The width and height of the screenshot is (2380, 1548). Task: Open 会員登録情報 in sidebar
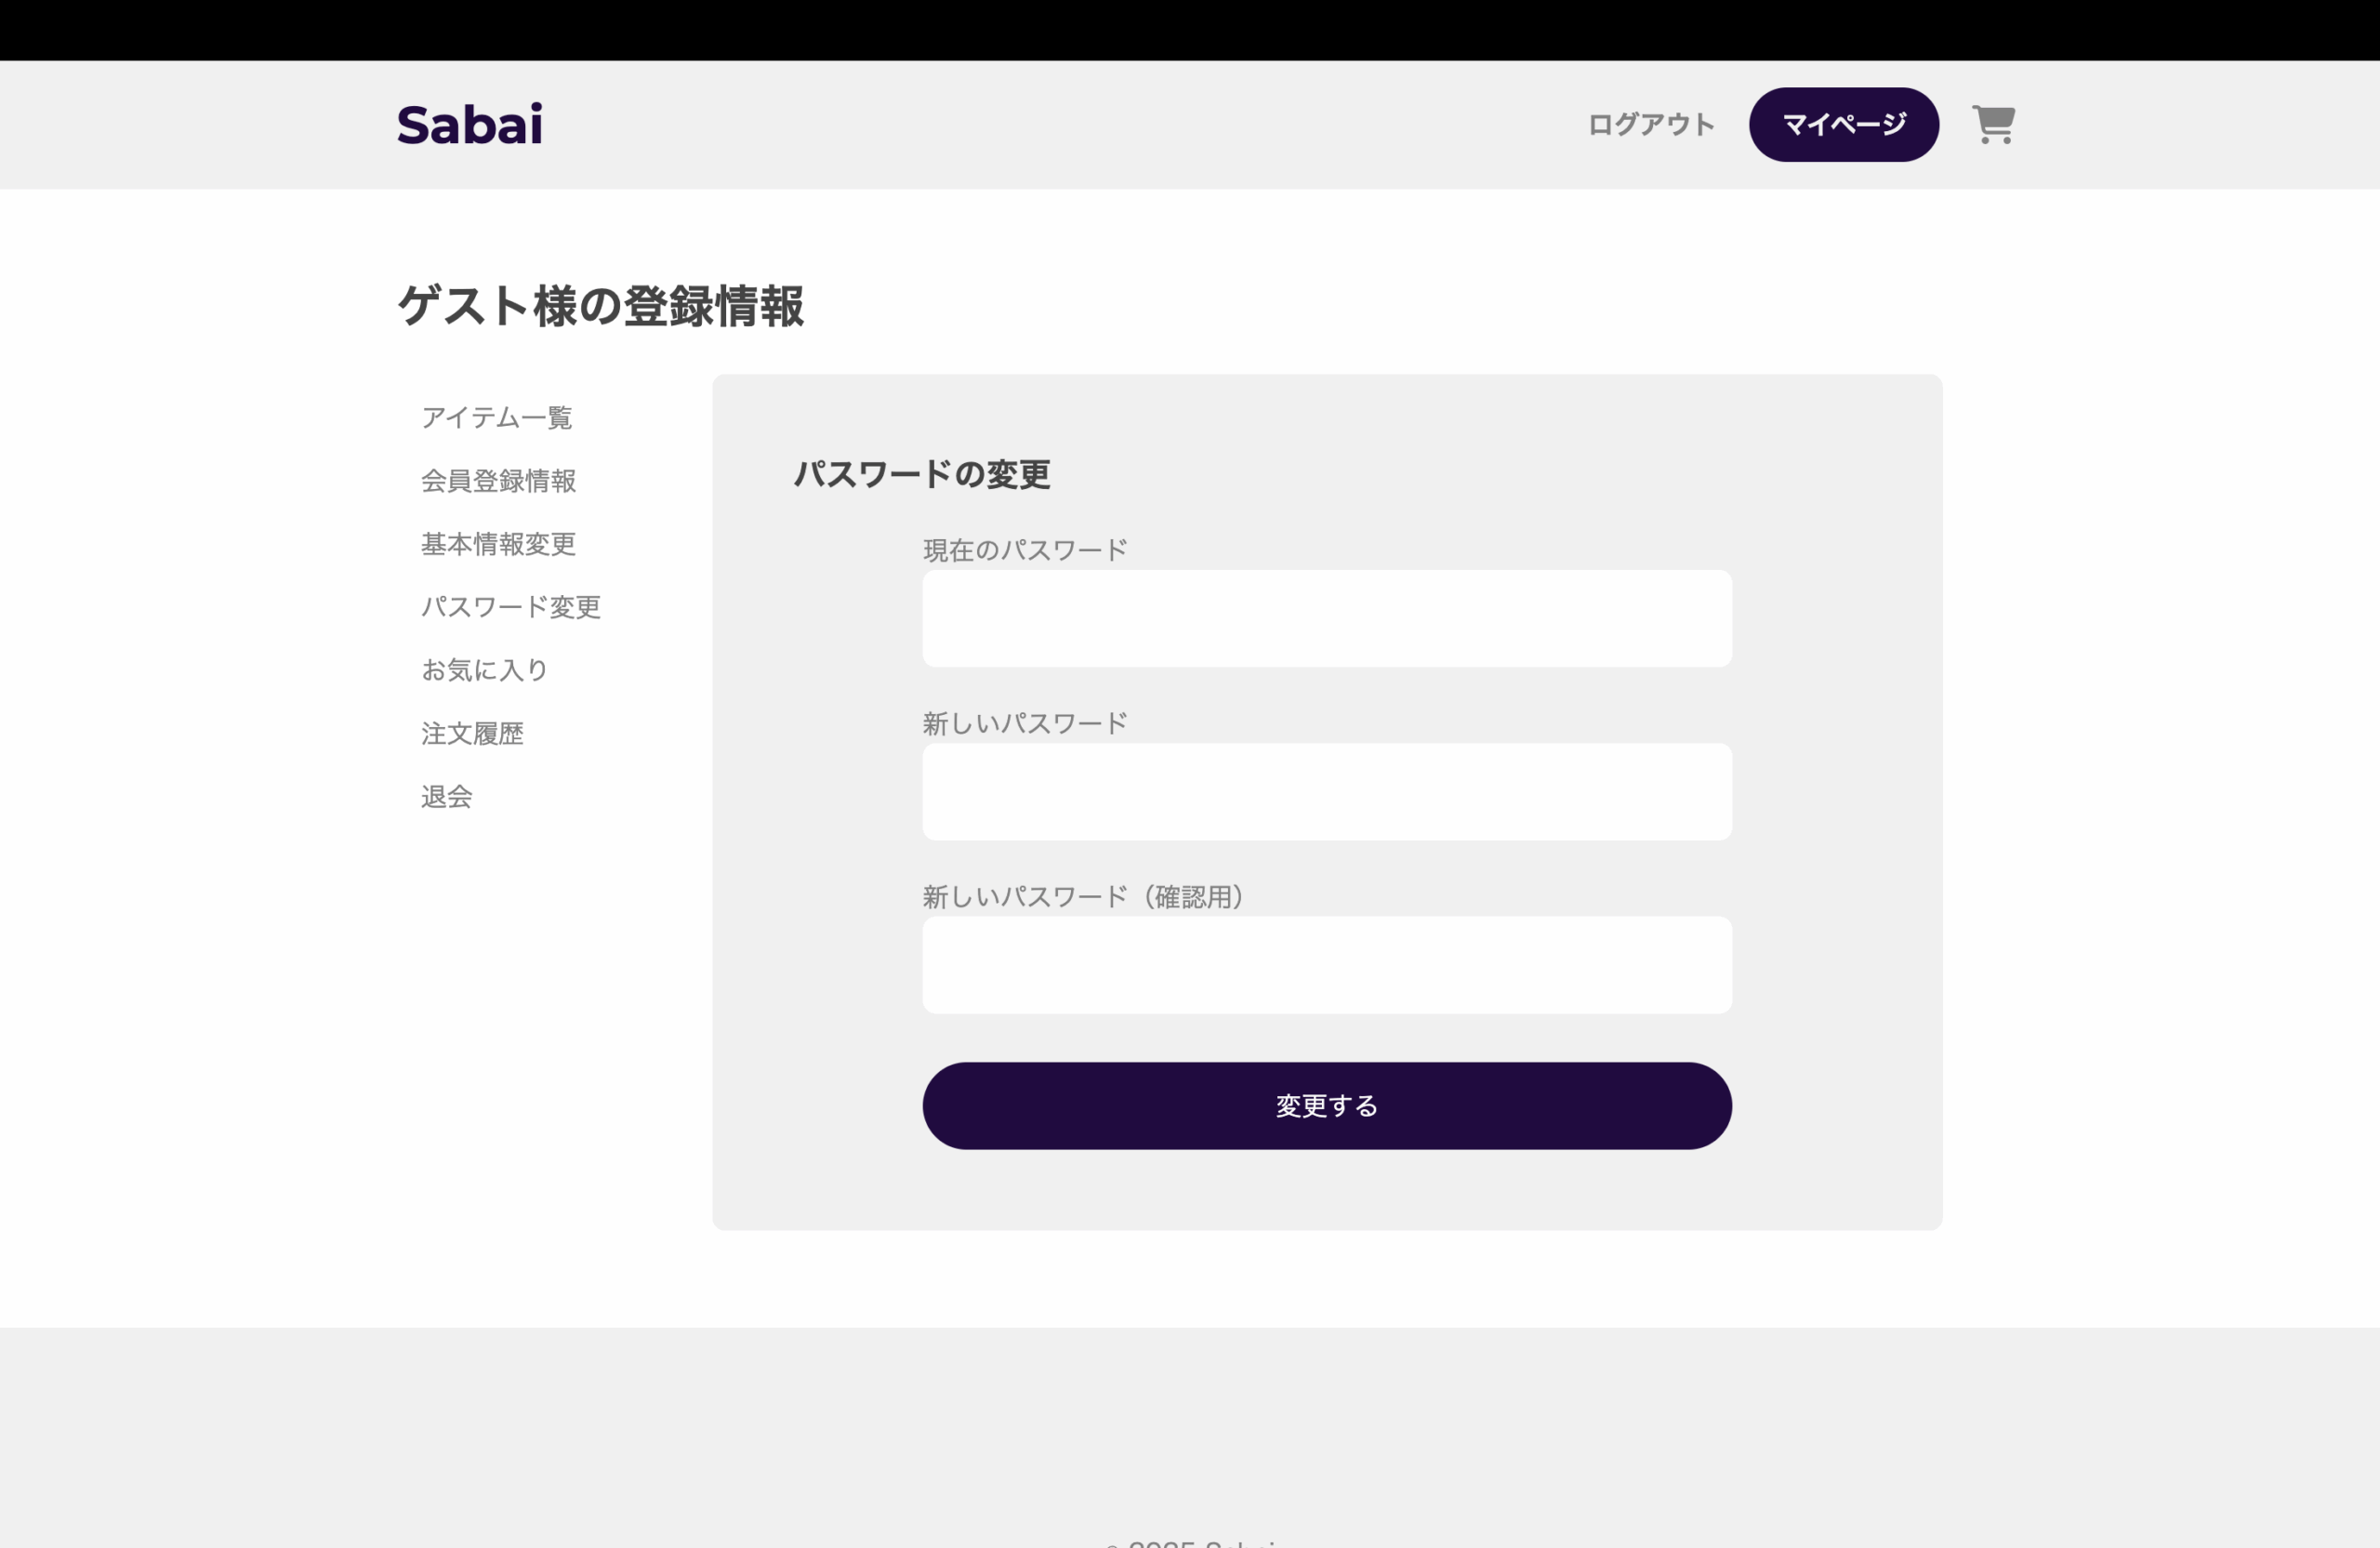point(498,481)
